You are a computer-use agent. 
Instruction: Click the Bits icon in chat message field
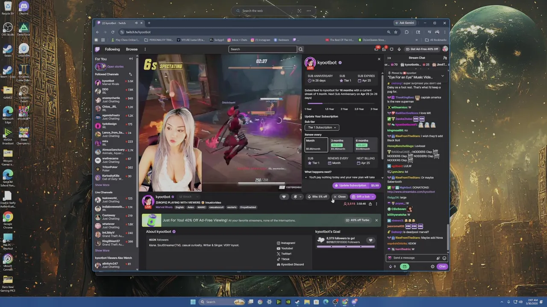point(438,258)
